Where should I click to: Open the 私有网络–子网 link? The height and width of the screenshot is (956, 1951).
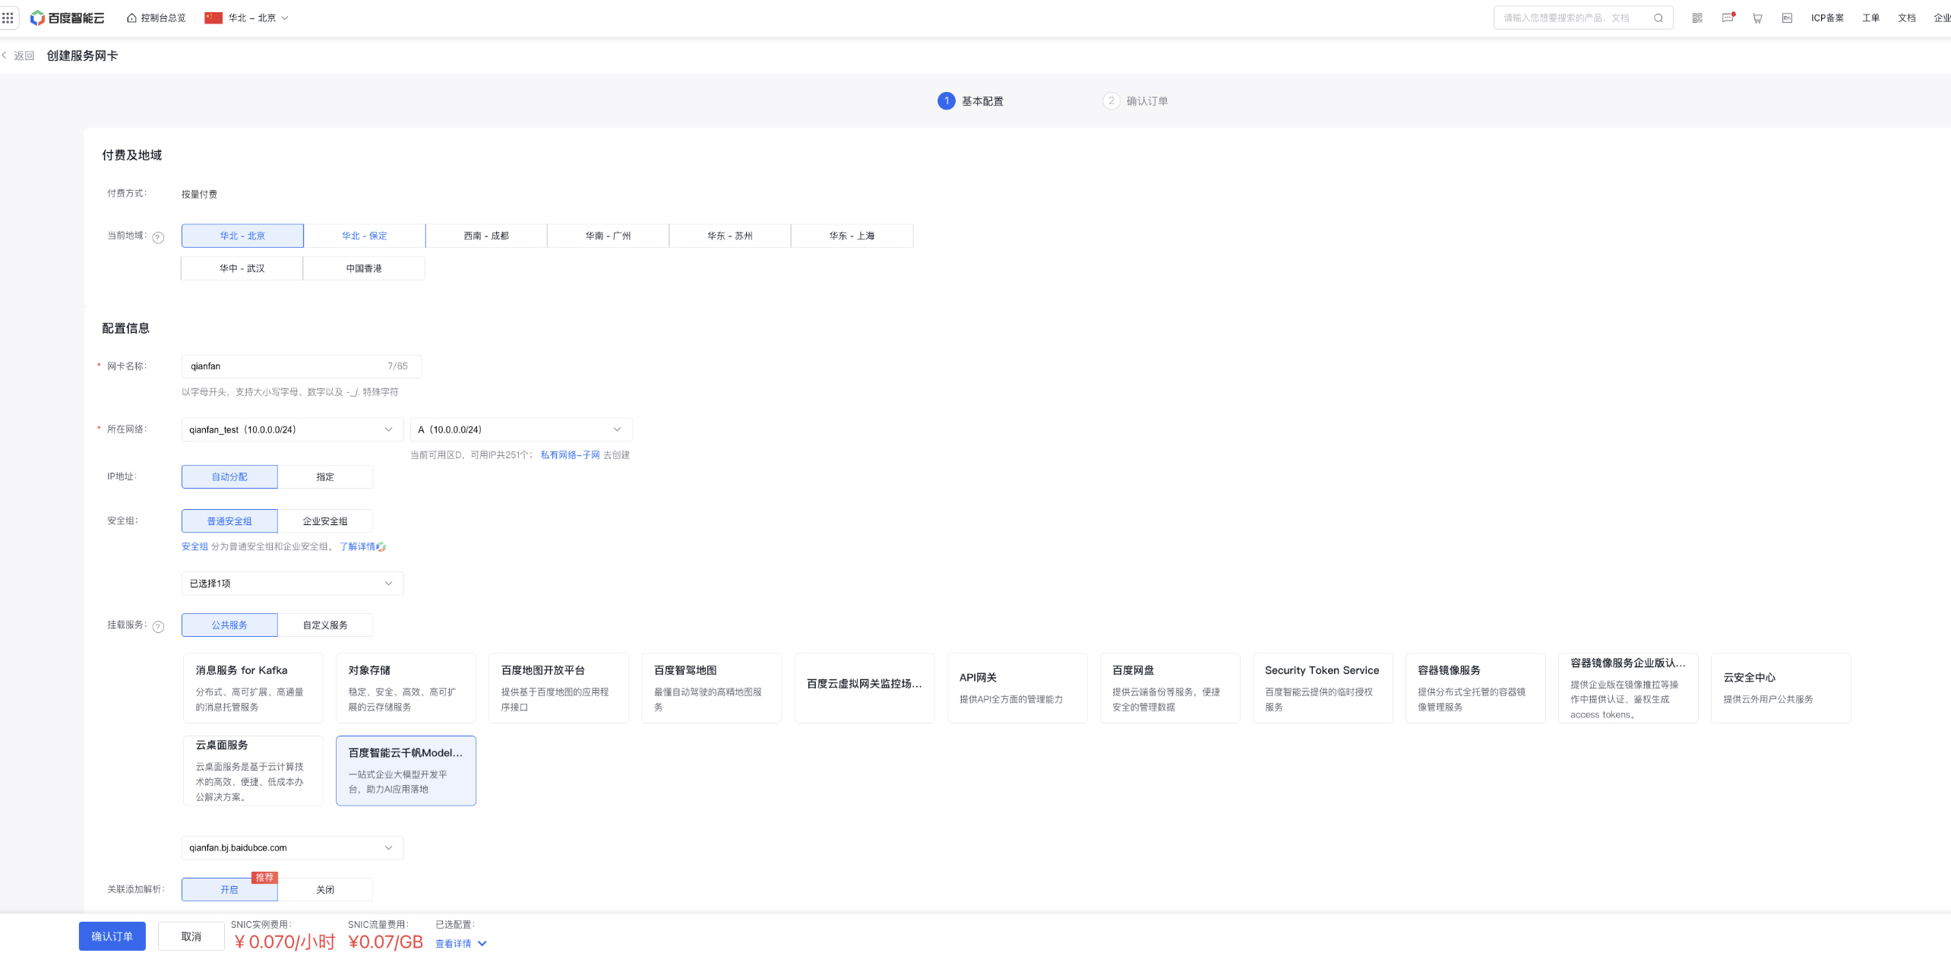(x=570, y=454)
